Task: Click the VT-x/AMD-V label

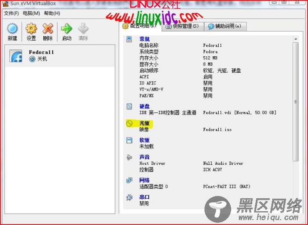Action: [x=151, y=89]
